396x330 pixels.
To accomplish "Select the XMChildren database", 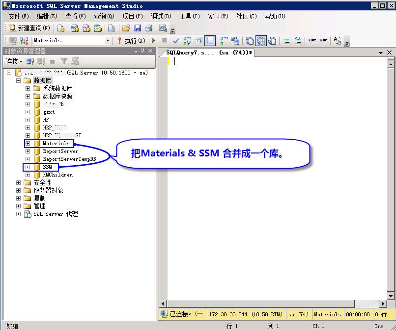I will [58, 175].
